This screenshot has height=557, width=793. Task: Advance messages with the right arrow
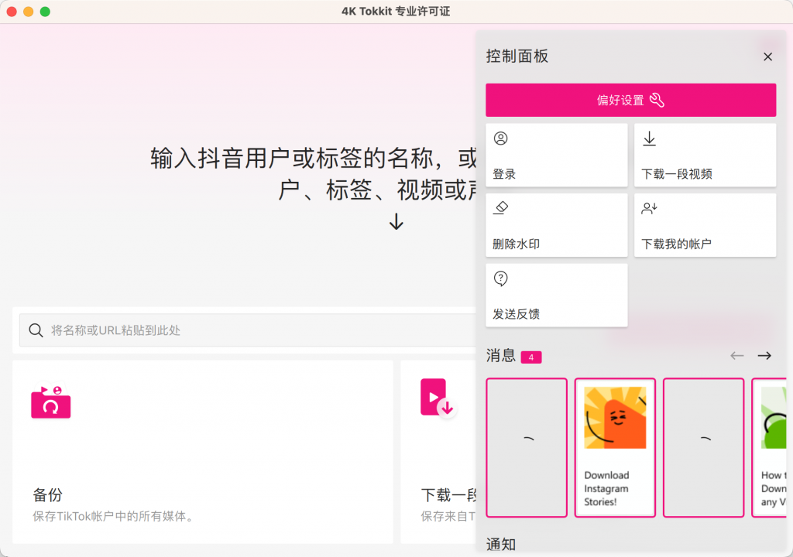pyautogui.click(x=764, y=356)
